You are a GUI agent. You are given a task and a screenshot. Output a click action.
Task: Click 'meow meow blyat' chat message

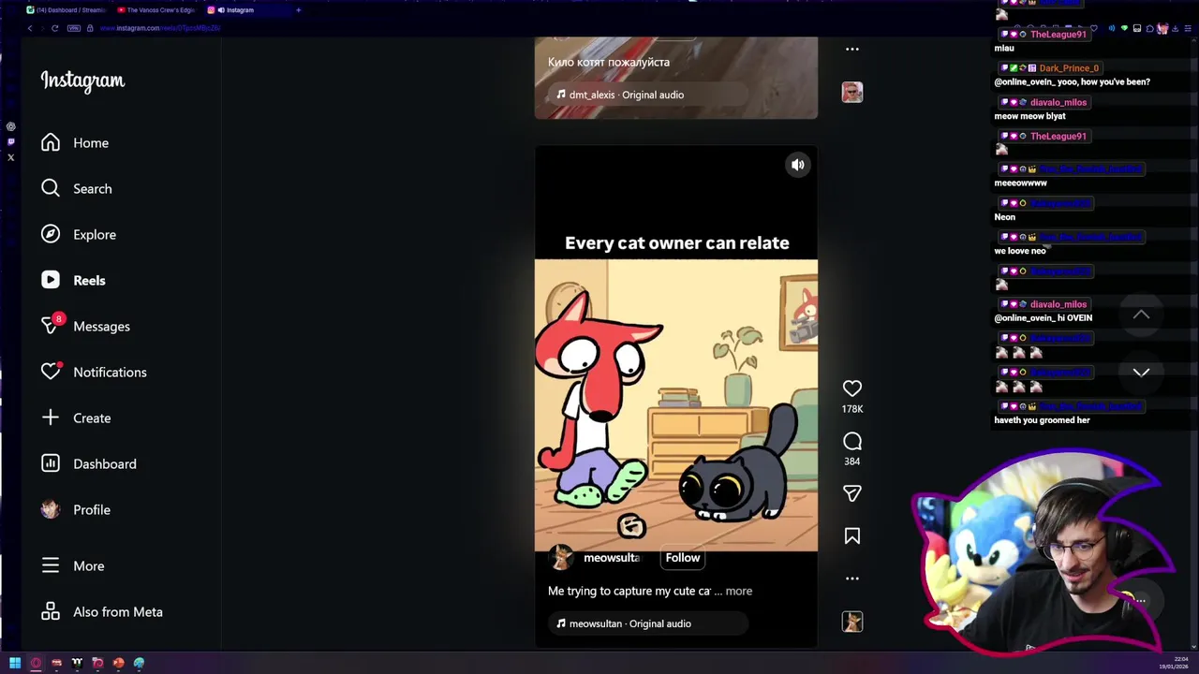tap(1029, 116)
